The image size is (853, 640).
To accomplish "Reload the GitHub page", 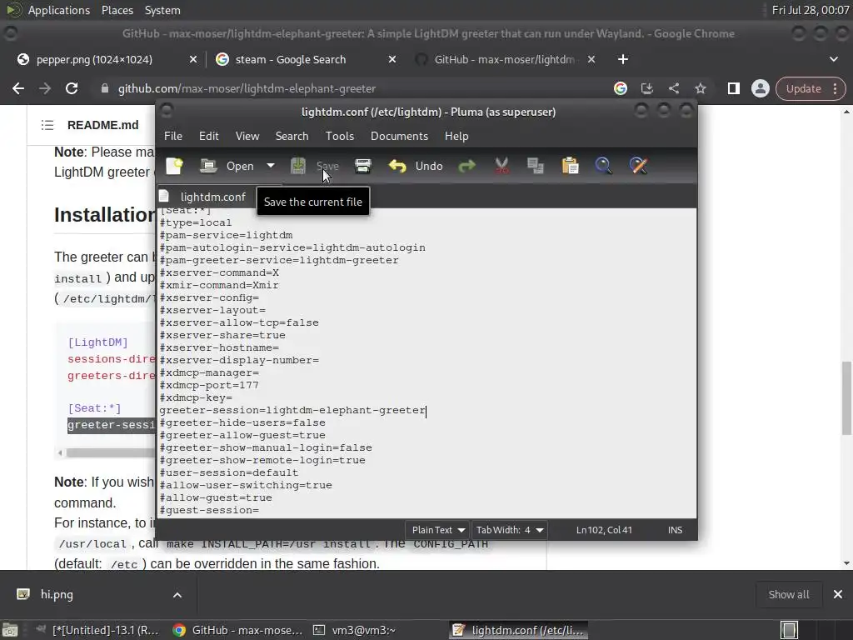I will click(x=72, y=88).
